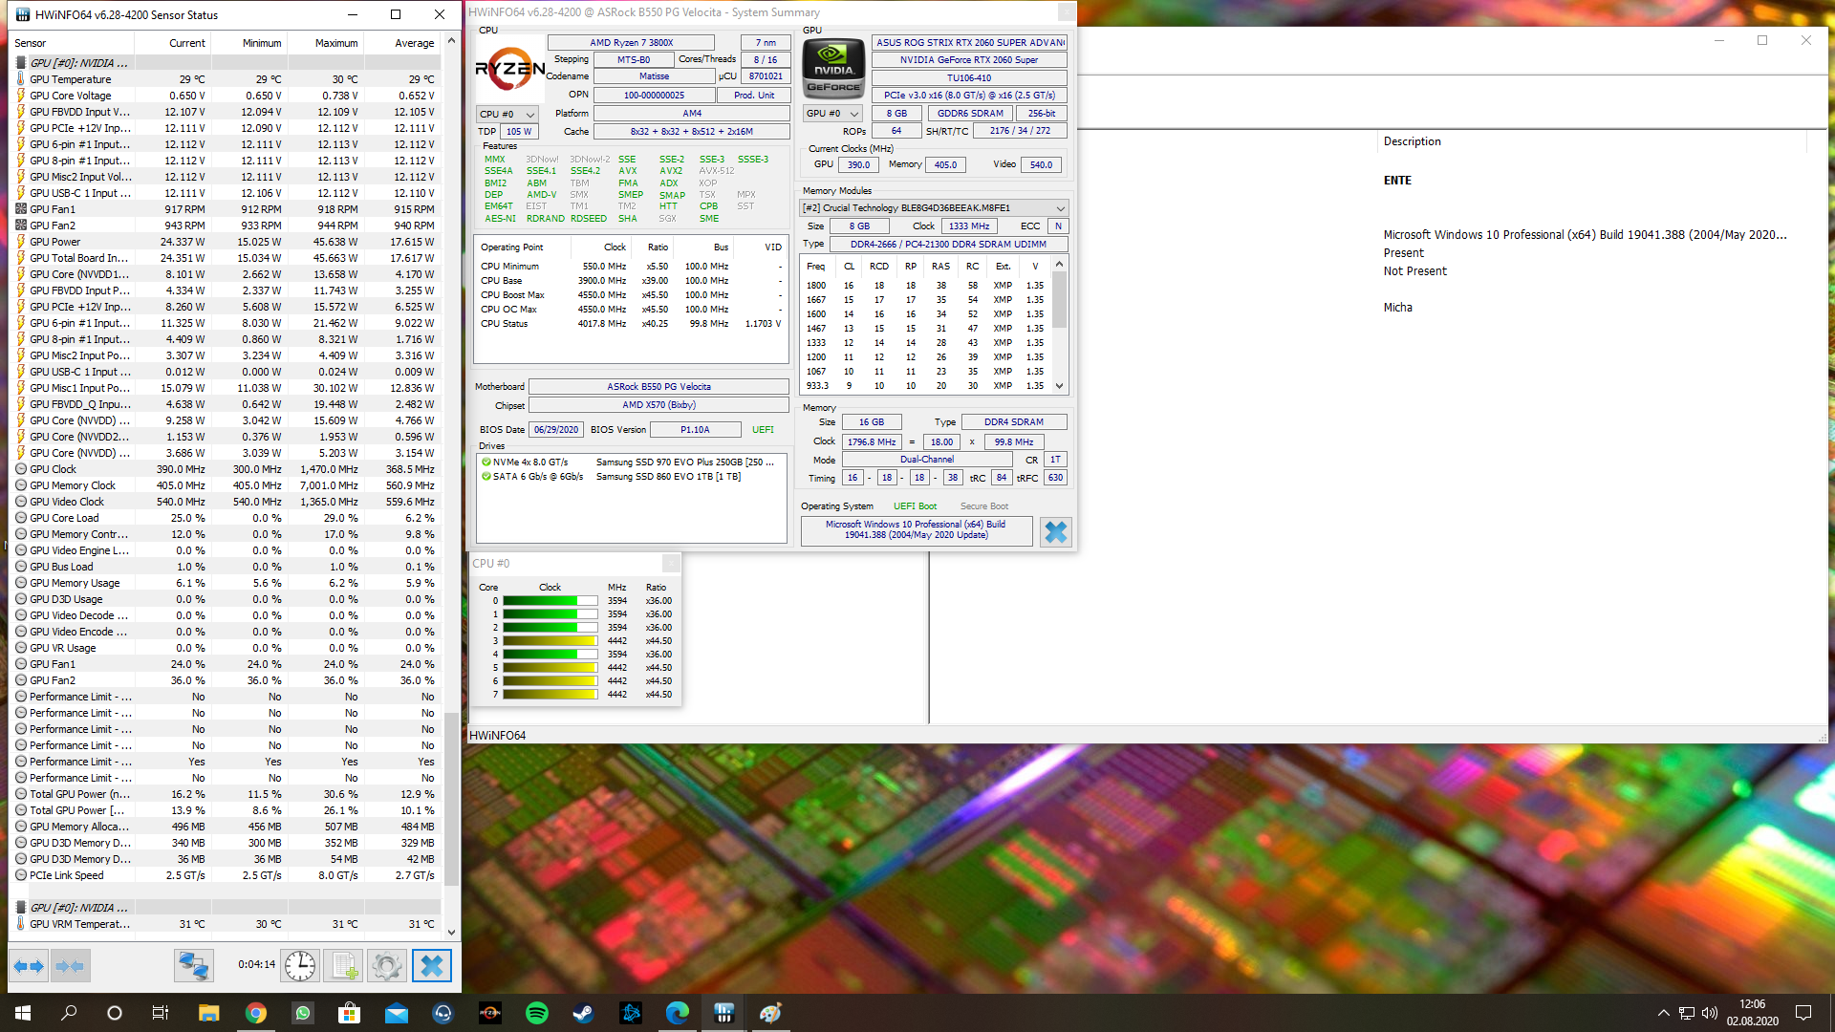Click the Maximum column header
The height and width of the screenshot is (1032, 1835).
click(x=325, y=43)
